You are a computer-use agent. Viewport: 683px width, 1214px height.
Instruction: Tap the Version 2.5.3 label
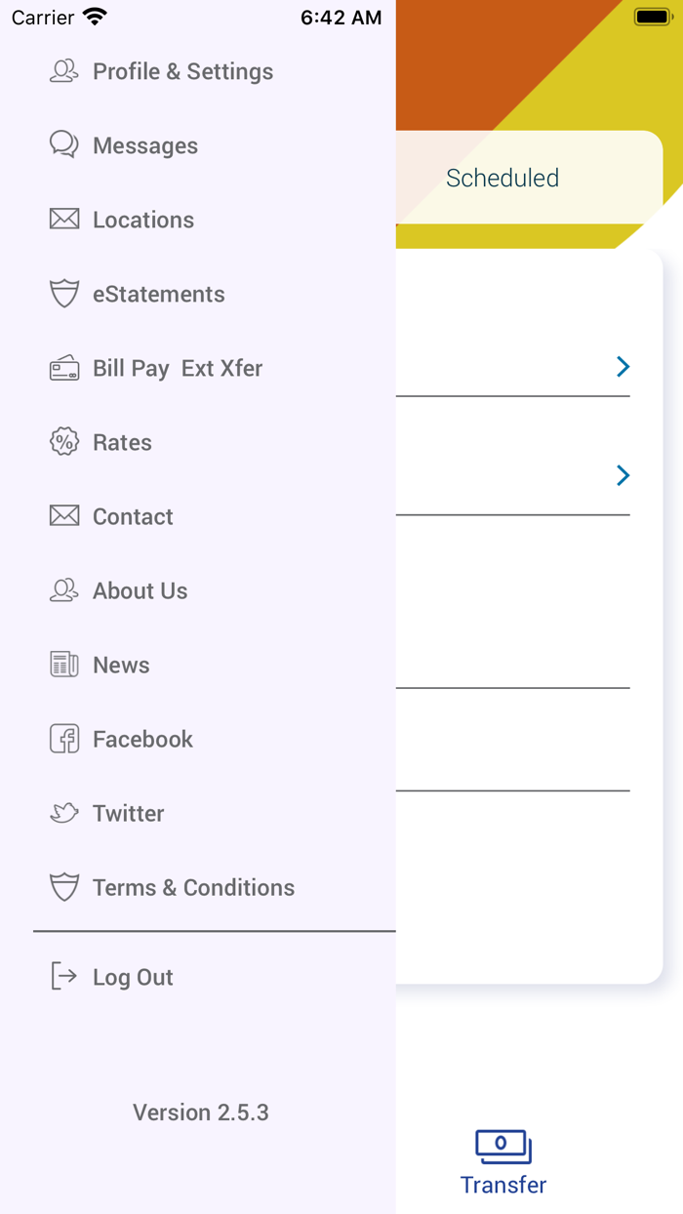click(201, 1113)
